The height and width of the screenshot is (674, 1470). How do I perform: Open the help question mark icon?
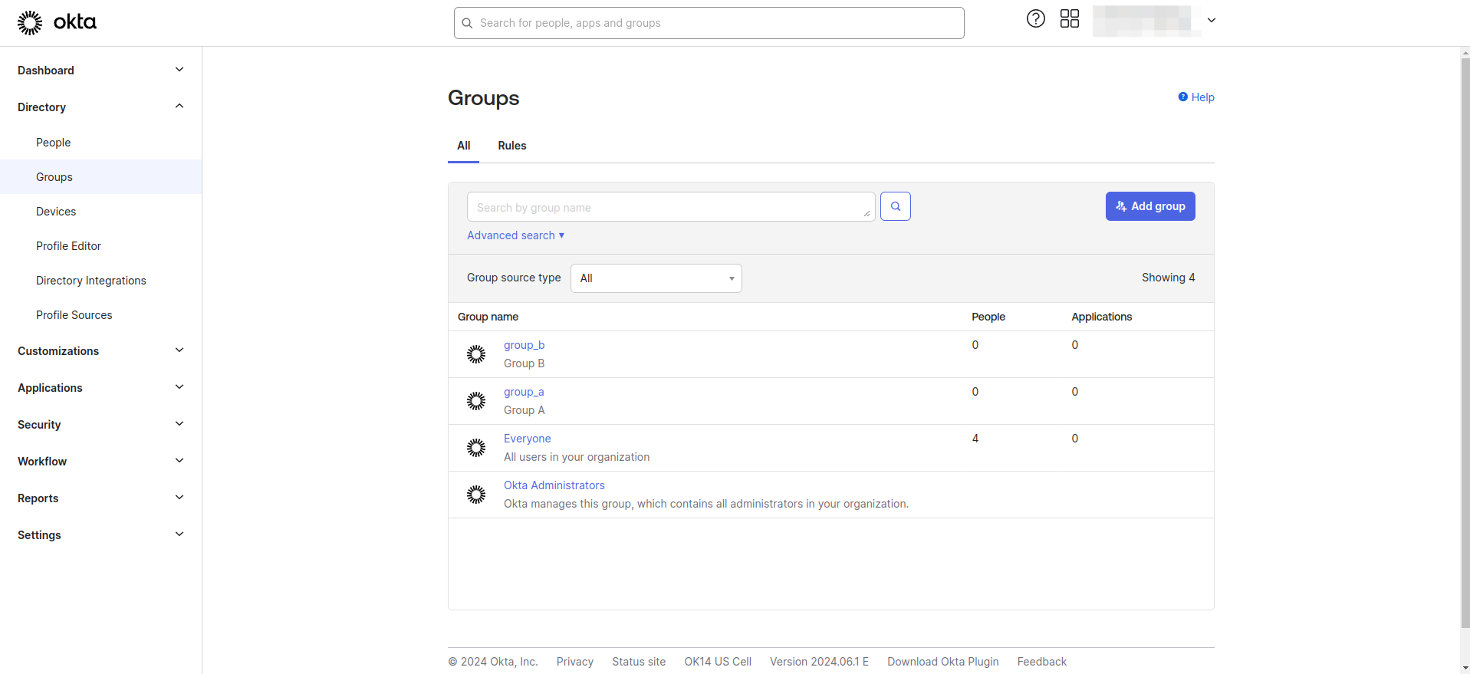click(1035, 19)
